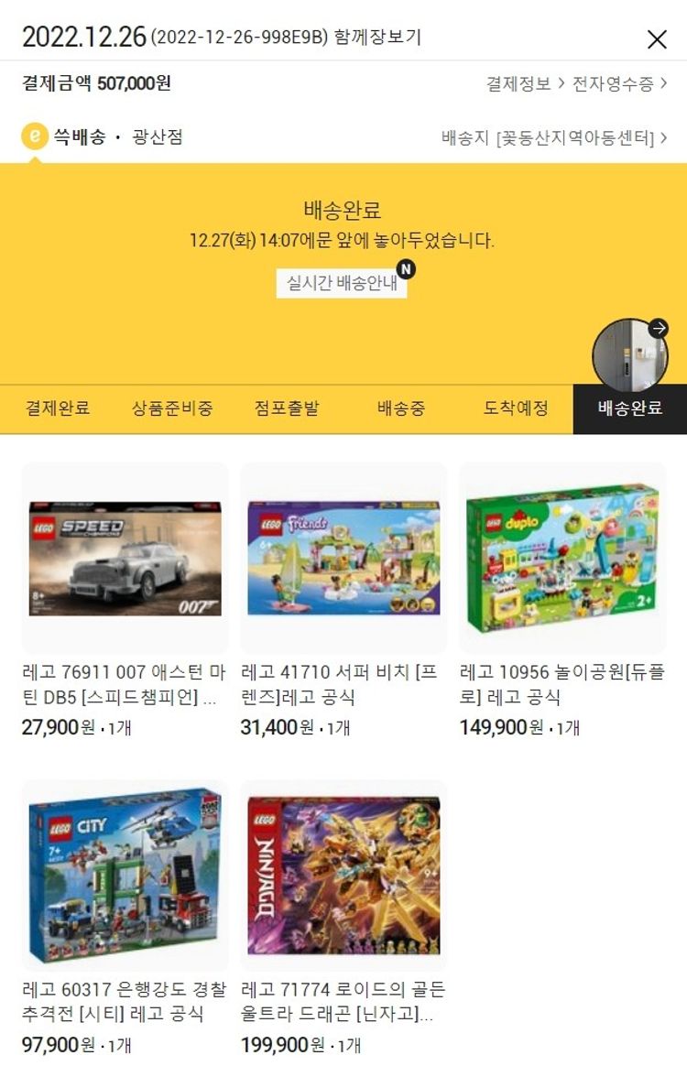Screen dimensions: 687x1077
Task: Click the N badge beside 실시간 배송안내
Action: pos(406,268)
